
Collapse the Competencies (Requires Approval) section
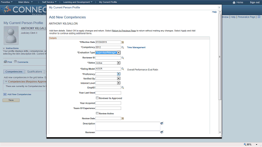tap(6, 82)
